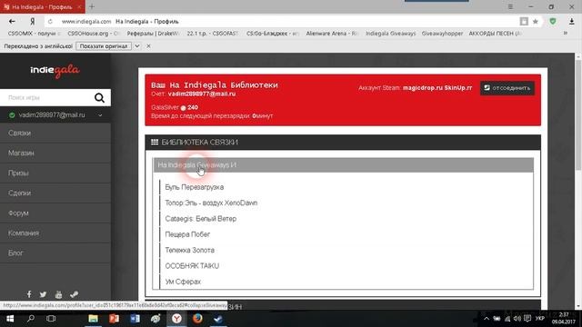Open Indiegala Giveaways bookmark
This screenshot has width=582, height=327.
coord(390,34)
